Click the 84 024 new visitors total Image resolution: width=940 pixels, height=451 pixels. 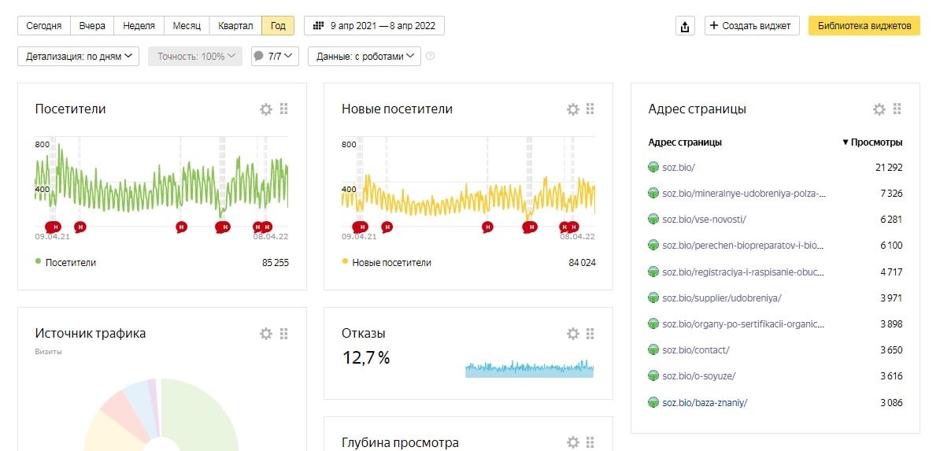click(x=582, y=263)
